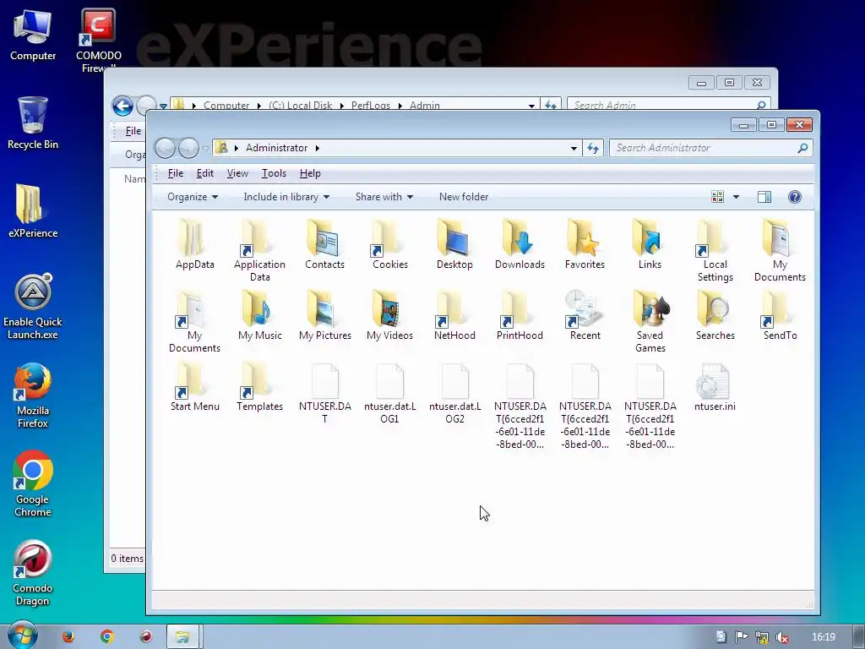Select the My Pictures folder

[325, 315]
